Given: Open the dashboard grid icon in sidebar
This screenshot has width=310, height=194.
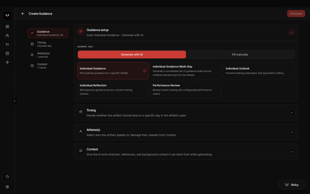Looking at the screenshot, I should [x=7, y=27].
